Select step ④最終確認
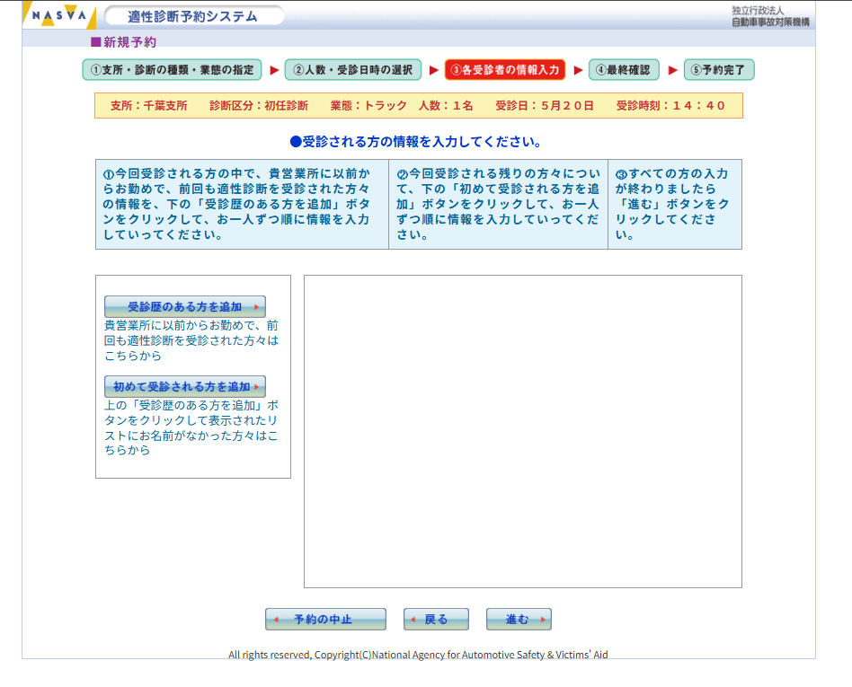The height and width of the screenshot is (687, 852). tap(623, 69)
